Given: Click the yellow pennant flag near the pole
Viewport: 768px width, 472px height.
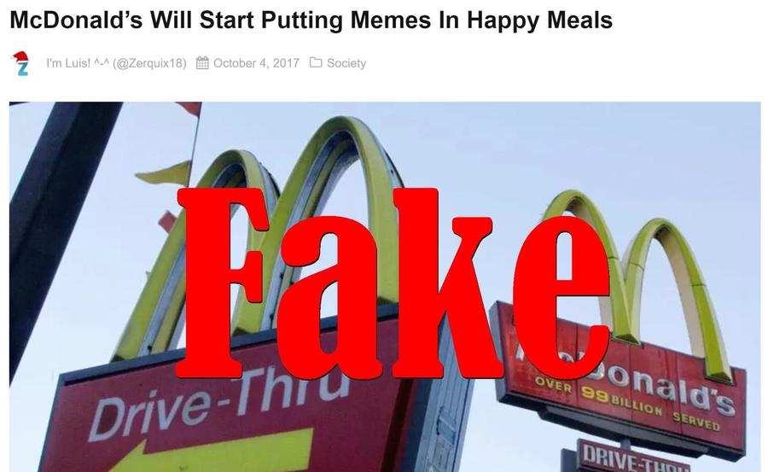Looking at the screenshot, I should (165, 173).
